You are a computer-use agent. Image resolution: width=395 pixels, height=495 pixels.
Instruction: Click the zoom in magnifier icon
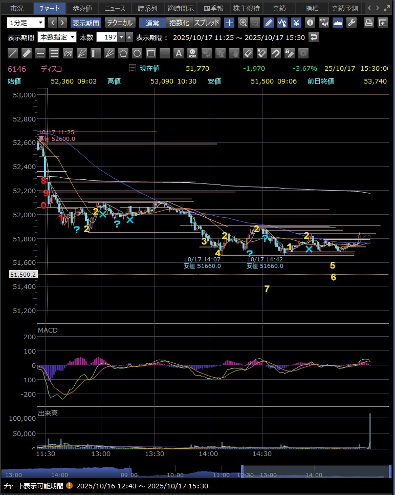pyautogui.click(x=243, y=23)
